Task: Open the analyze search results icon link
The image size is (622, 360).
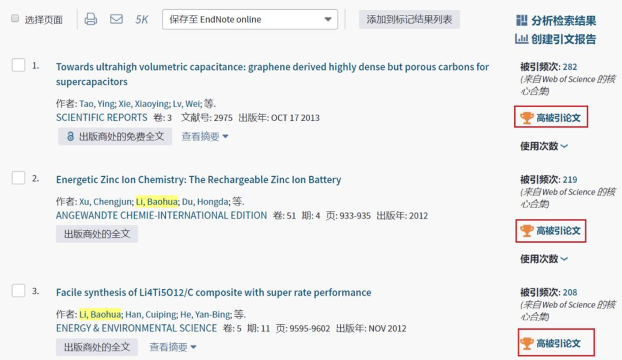Action: 522,21
